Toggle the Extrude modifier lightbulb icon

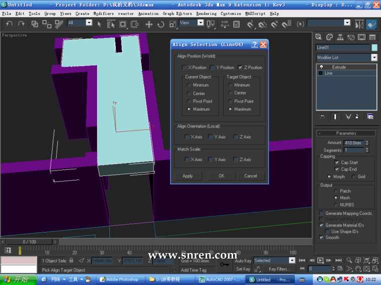click(321, 67)
